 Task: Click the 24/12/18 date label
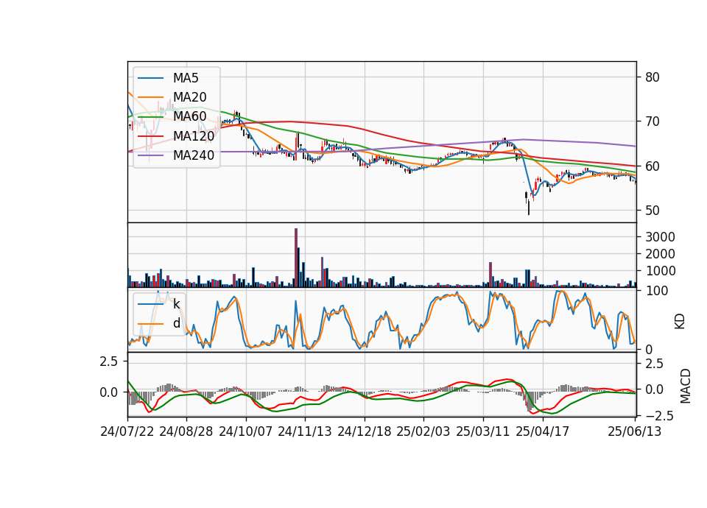click(x=365, y=431)
